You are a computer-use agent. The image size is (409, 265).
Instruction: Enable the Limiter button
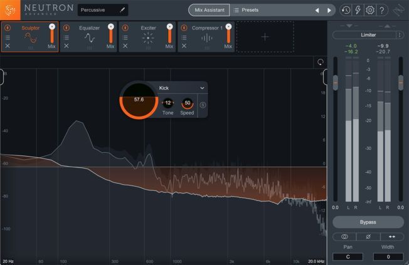point(364,35)
